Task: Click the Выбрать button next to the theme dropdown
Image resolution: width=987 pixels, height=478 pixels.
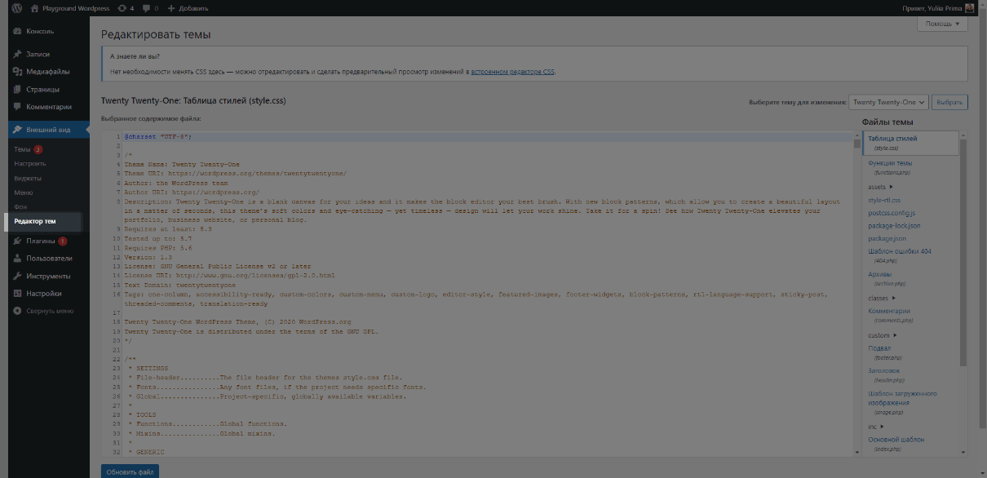Action: click(x=949, y=103)
